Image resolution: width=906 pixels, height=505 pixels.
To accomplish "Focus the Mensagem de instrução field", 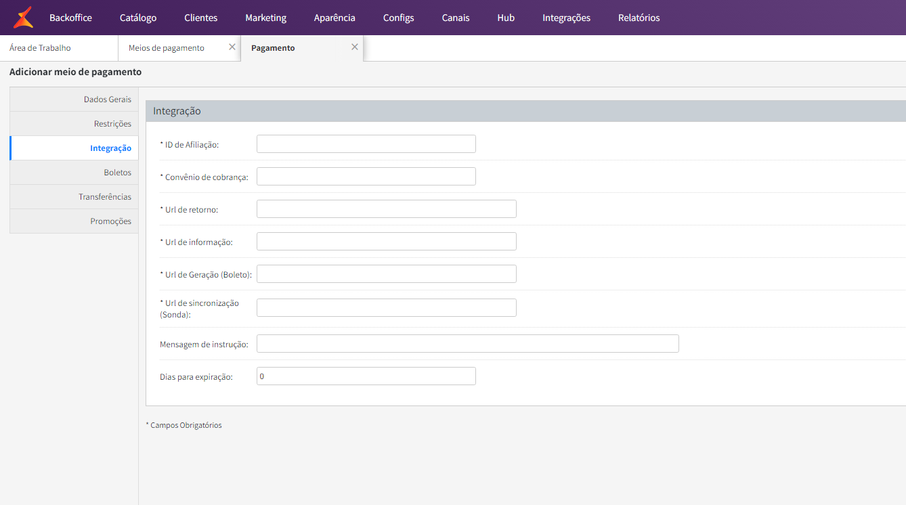I will 468,344.
